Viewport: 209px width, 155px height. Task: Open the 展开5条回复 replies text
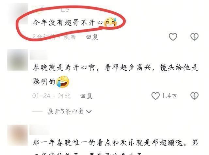pyautogui.click(x=66, y=111)
